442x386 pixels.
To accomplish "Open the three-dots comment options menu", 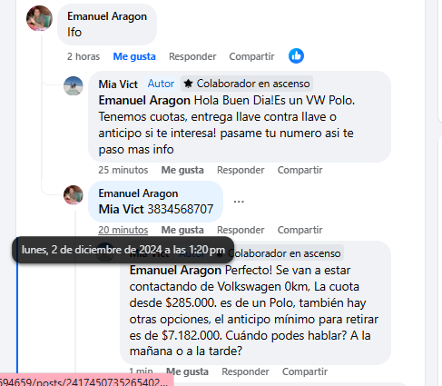I will (239, 202).
